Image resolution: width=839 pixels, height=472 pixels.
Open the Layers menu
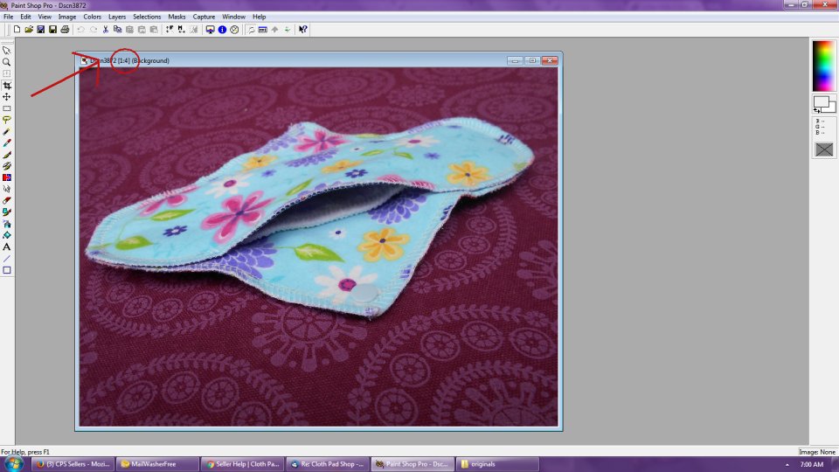[117, 17]
